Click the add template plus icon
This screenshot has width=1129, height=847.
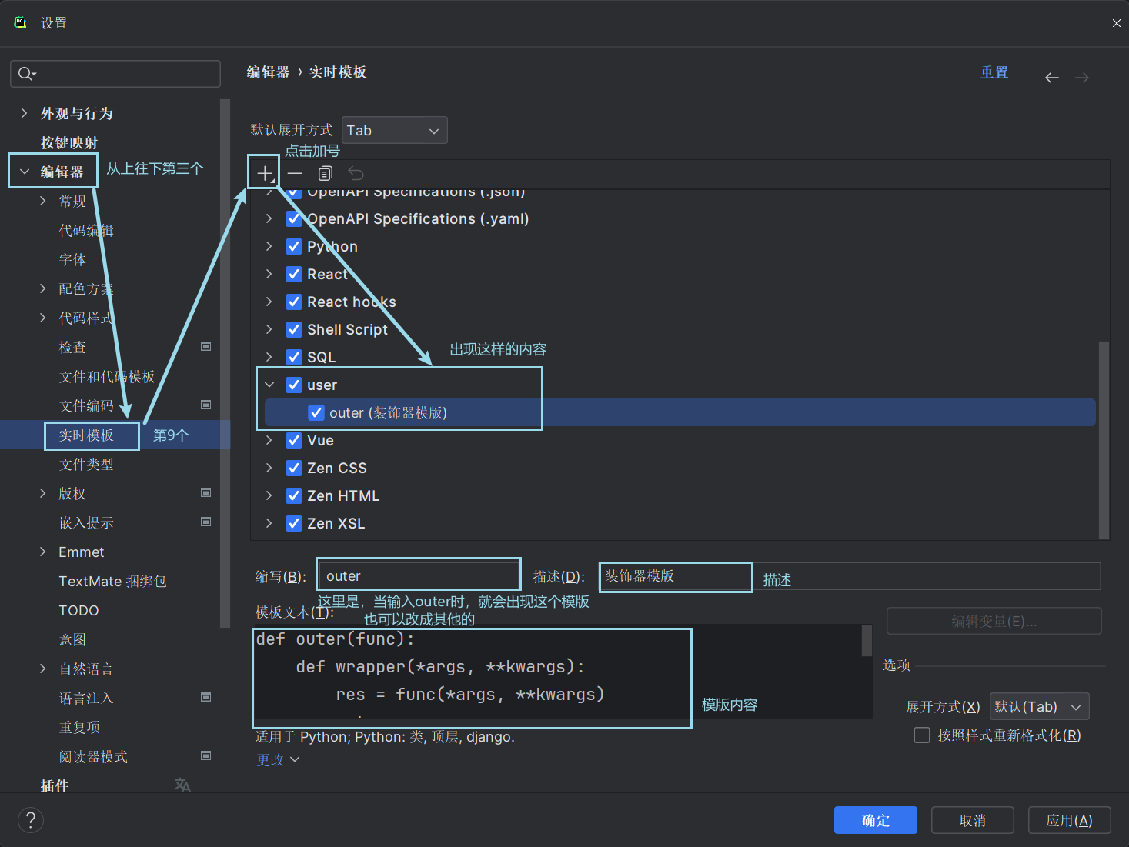[264, 173]
